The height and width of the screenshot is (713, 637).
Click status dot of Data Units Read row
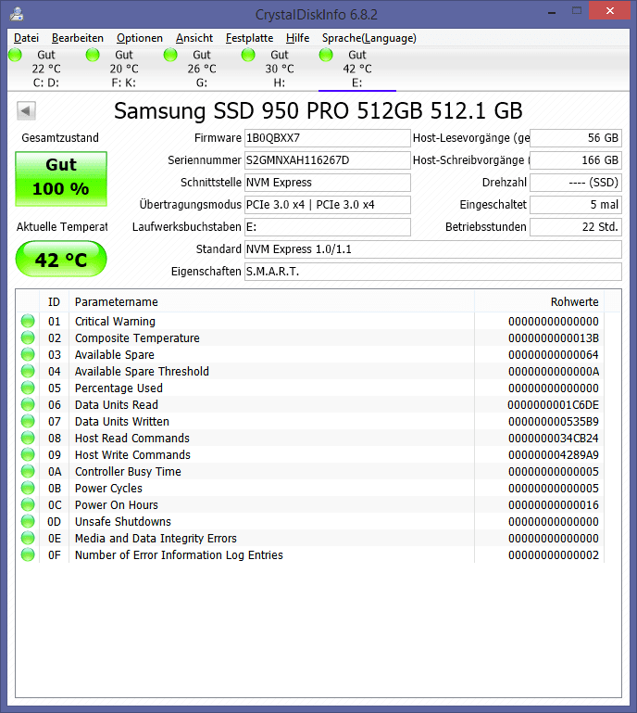[x=28, y=404]
